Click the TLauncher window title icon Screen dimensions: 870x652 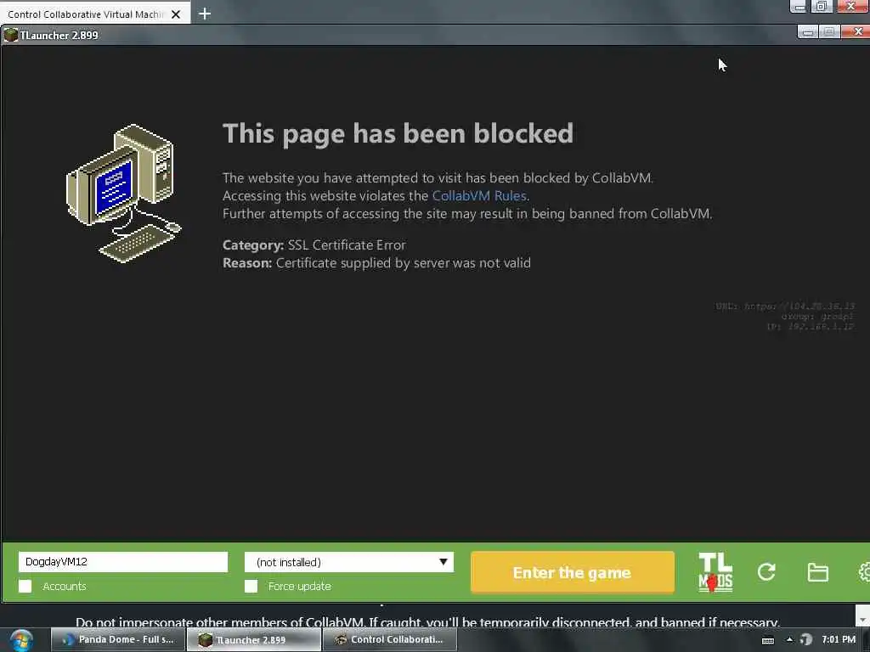[10, 35]
